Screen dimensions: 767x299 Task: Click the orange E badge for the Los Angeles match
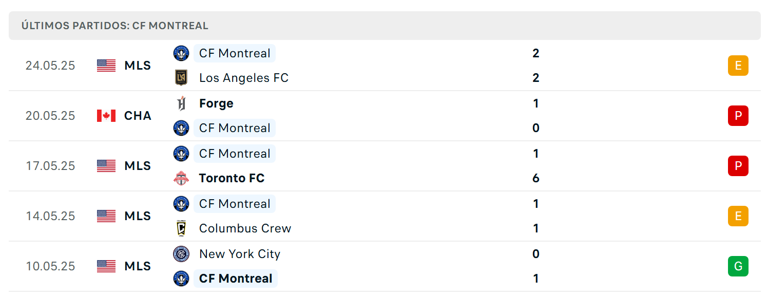coord(738,66)
